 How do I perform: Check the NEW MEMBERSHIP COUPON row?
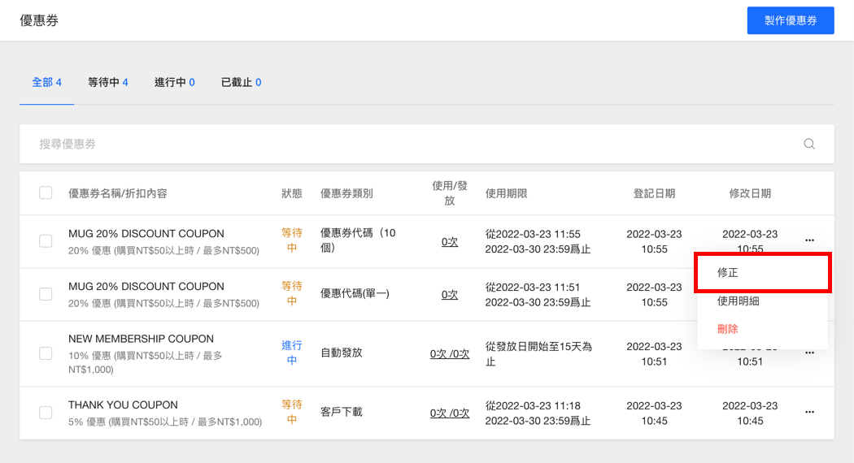pyautogui.click(x=46, y=353)
